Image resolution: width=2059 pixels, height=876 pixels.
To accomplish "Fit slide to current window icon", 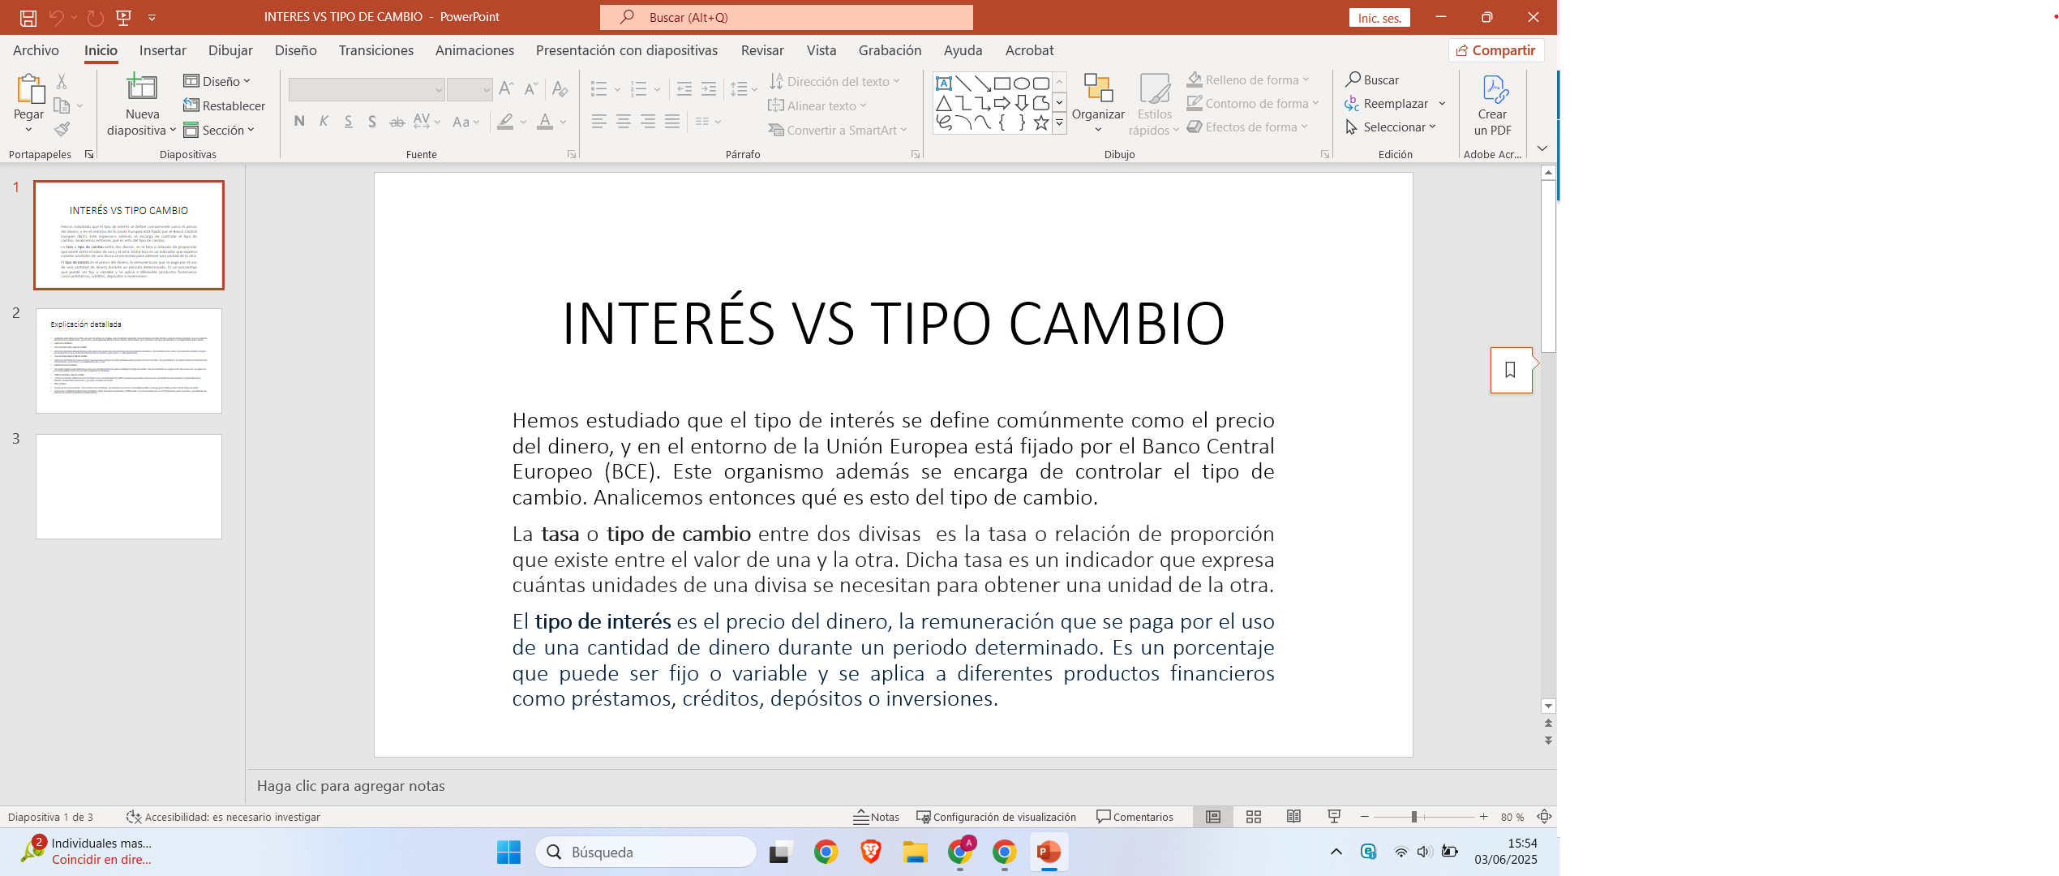I will tap(1545, 817).
